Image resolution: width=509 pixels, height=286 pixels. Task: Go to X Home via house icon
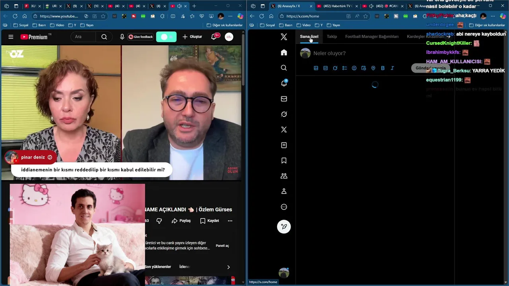click(x=284, y=52)
